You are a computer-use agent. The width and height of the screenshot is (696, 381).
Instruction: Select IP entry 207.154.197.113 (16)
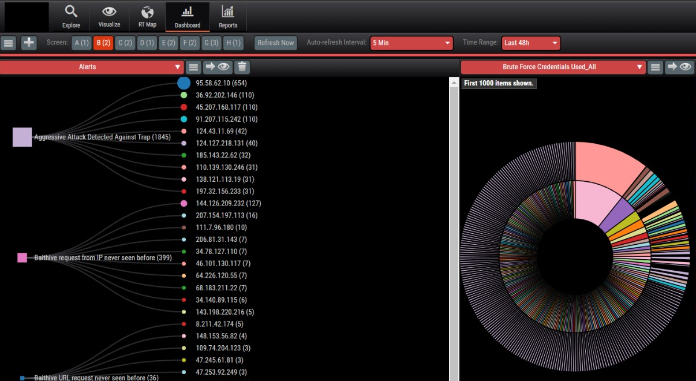(226, 215)
